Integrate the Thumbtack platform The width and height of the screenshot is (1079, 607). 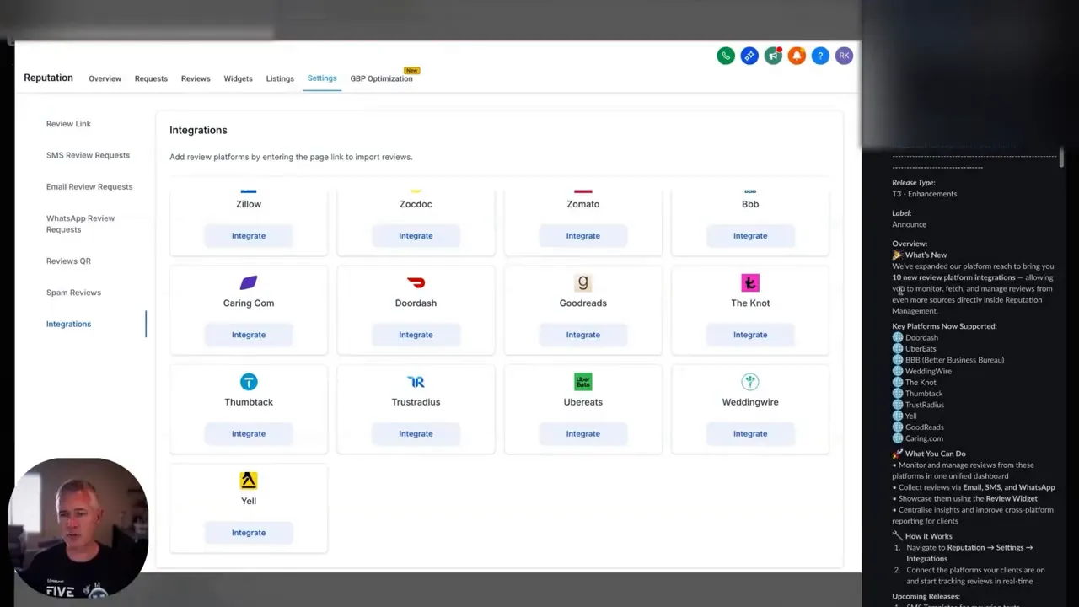(x=249, y=433)
